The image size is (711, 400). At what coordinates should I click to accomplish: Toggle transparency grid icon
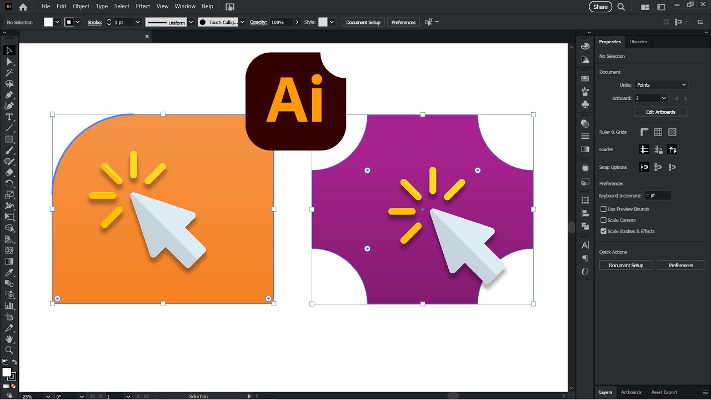tap(672, 132)
